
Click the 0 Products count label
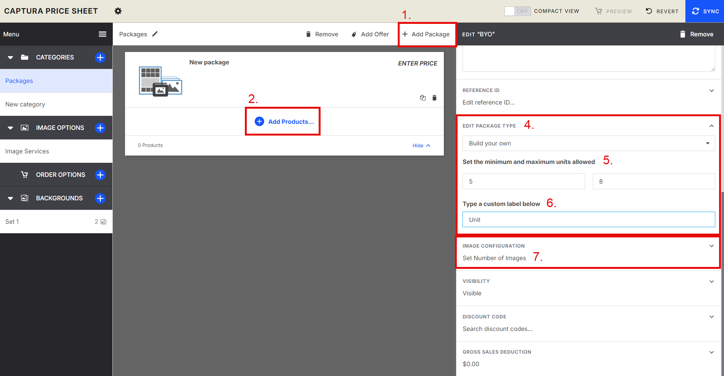click(x=150, y=145)
